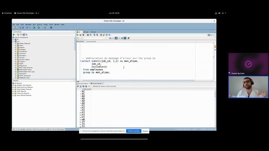
Task: Switch to the Script Output tab
Action: (x=83, y=83)
